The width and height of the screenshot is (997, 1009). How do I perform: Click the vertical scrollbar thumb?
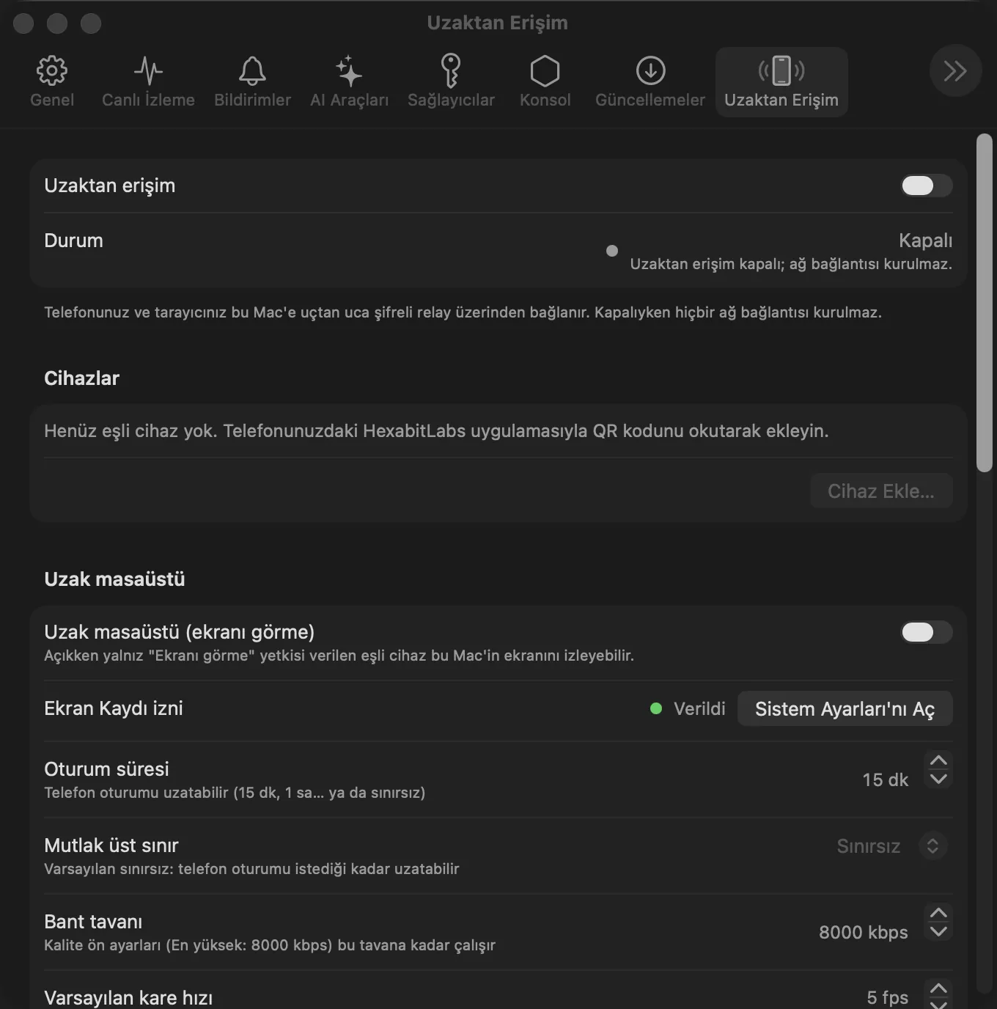985,303
